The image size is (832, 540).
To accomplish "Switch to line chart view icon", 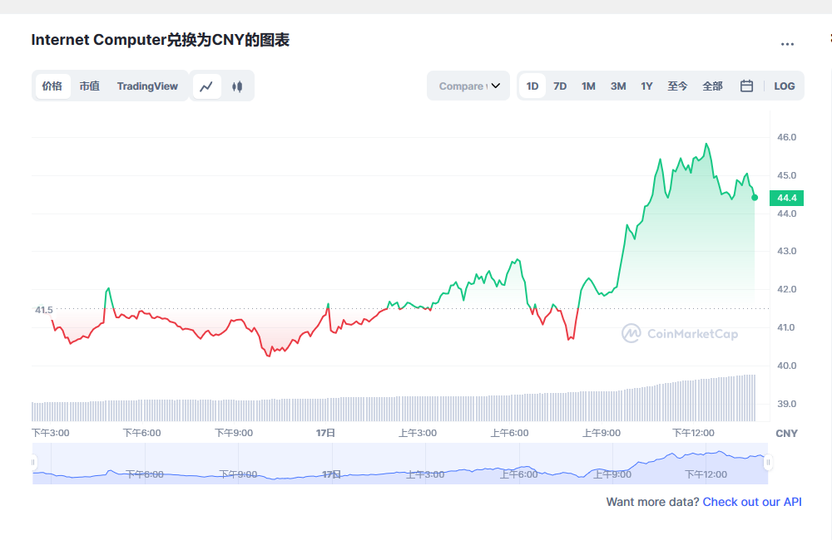I will click(206, 86).
